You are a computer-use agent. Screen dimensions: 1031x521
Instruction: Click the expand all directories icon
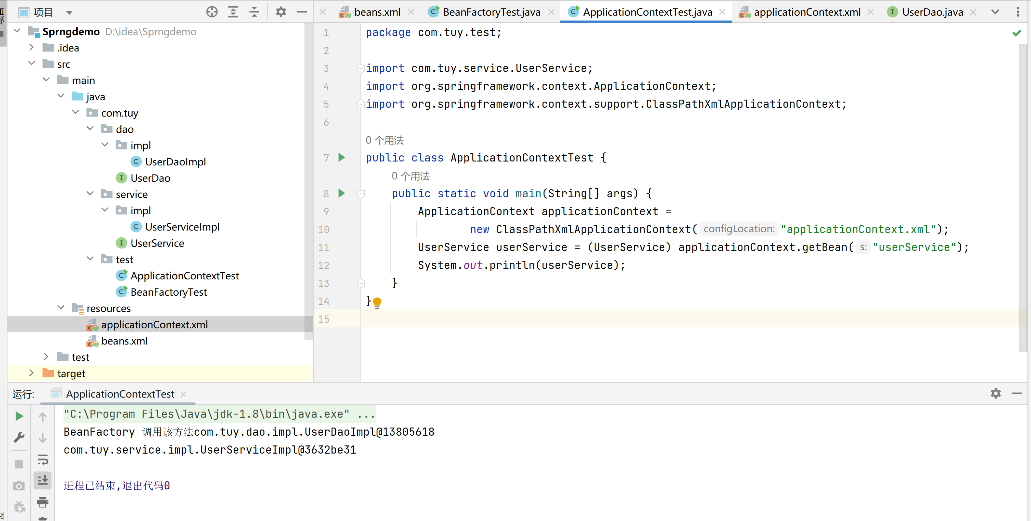(x=233, y=11)
